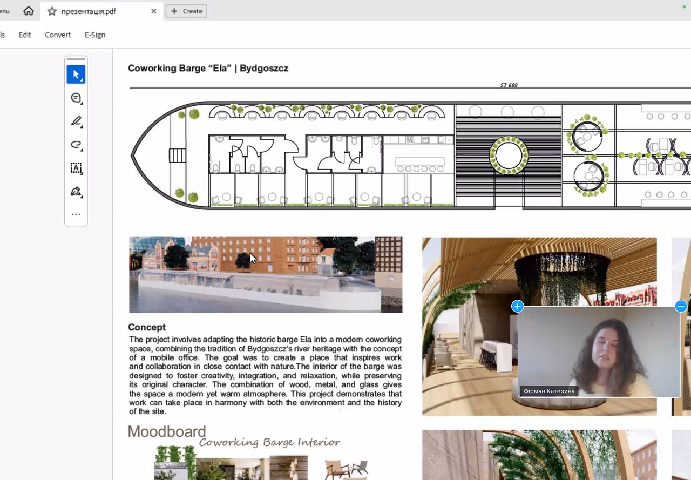Choose the arrow Select tool
The height and width of the screenshot is (480, 691).
point(76,75)
